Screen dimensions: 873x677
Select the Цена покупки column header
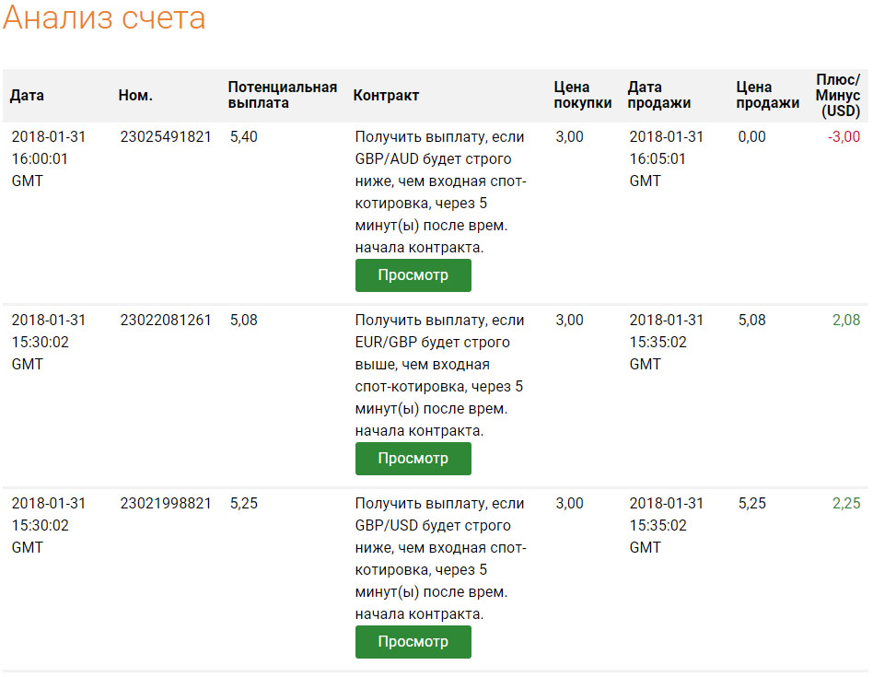tap(582, 95)
